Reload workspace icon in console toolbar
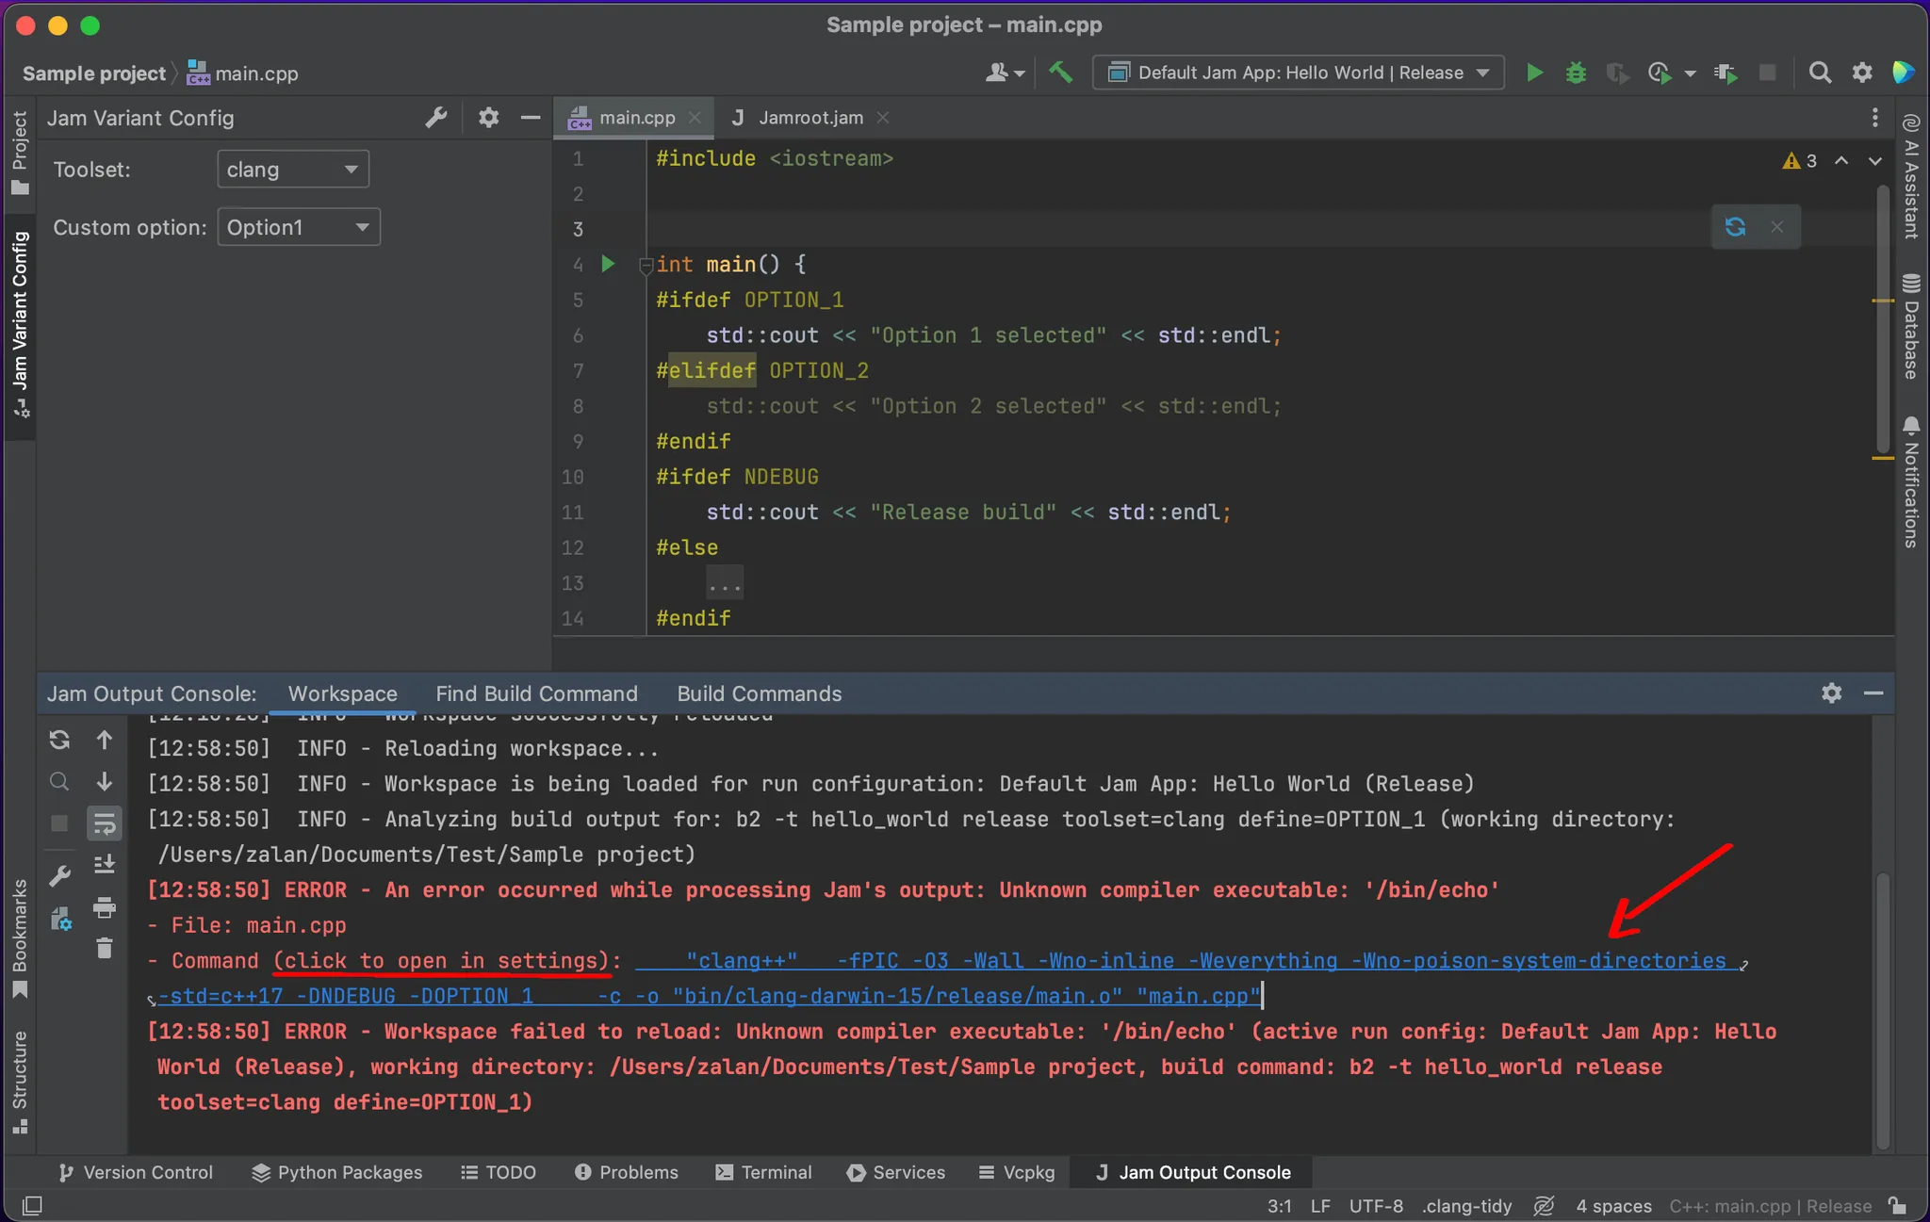Image resolution: width=1930 pixels, height=1222 pixels. pyautogui.click(x=59, y=741)
